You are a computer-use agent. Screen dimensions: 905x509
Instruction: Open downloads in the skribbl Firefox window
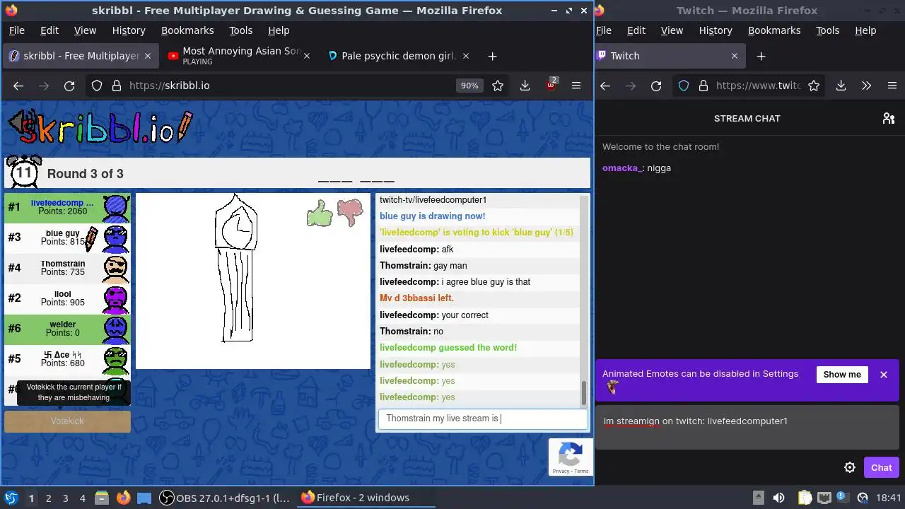click(x=525, y=86)
